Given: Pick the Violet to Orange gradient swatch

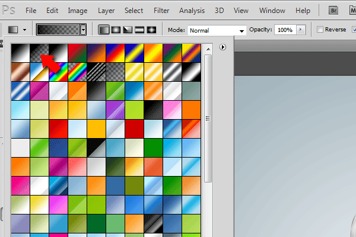Looking at the screenshot, I should 97,53.
